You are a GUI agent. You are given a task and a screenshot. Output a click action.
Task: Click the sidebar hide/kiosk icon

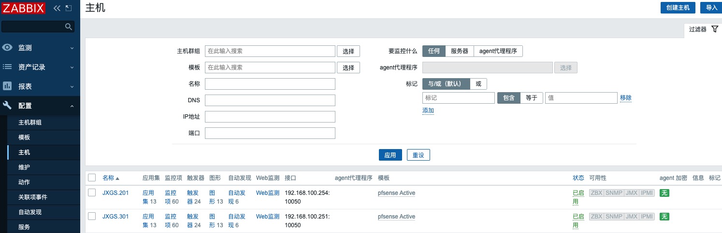69,8
